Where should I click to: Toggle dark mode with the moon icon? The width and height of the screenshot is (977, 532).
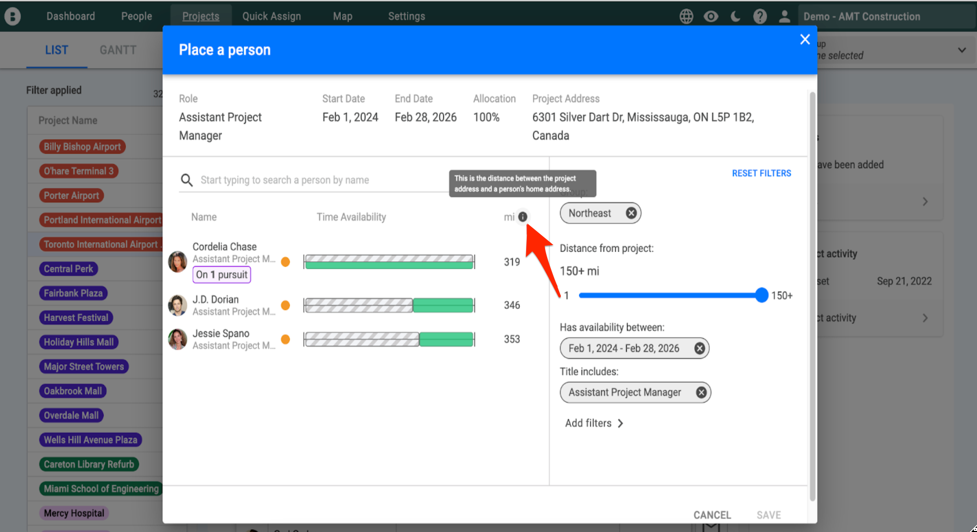tap(735, 16)
